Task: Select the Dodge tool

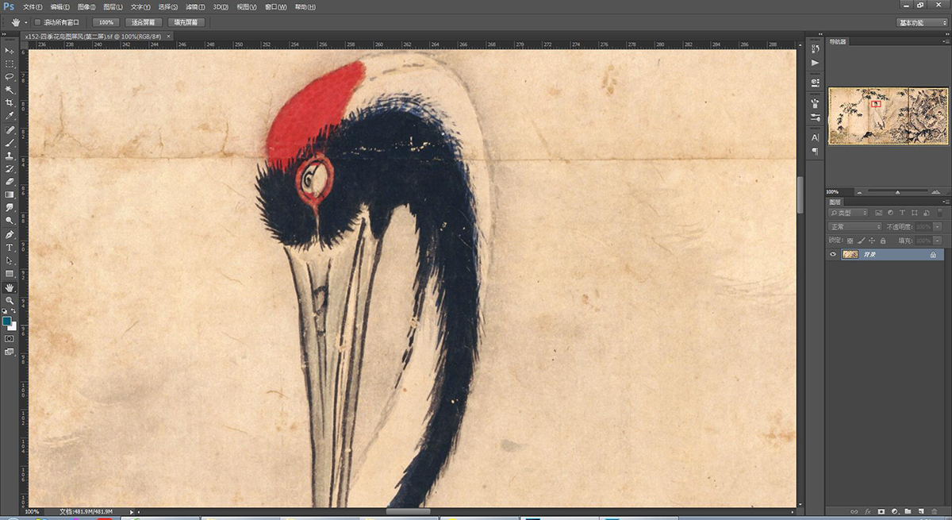Action: 10,221
